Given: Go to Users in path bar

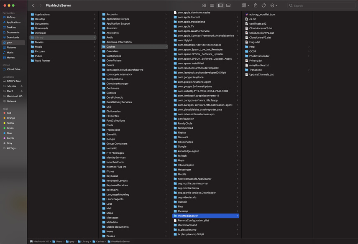Looking at the screenshot, I should (57, 241).
